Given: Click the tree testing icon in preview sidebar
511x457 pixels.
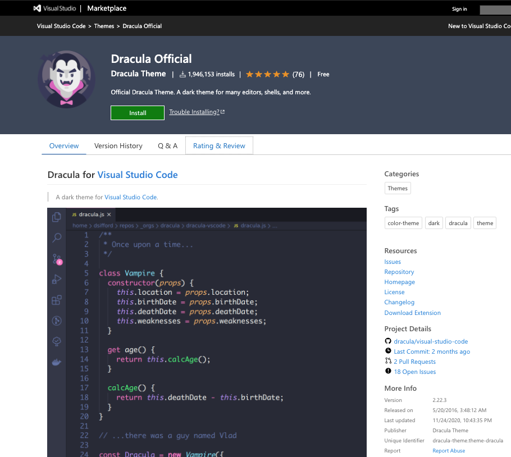Looking at the screenshot, I should coord(57,341).
